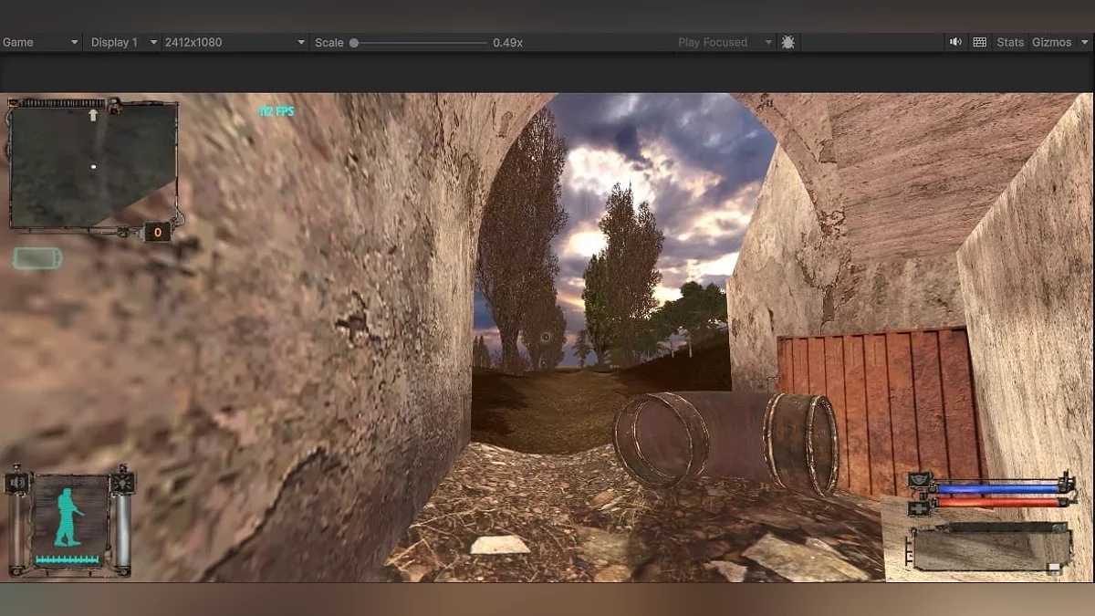Toggle the keyboard shortcuts icon
The height and width of the screenshot is (616, 1095).
[979, 42]
